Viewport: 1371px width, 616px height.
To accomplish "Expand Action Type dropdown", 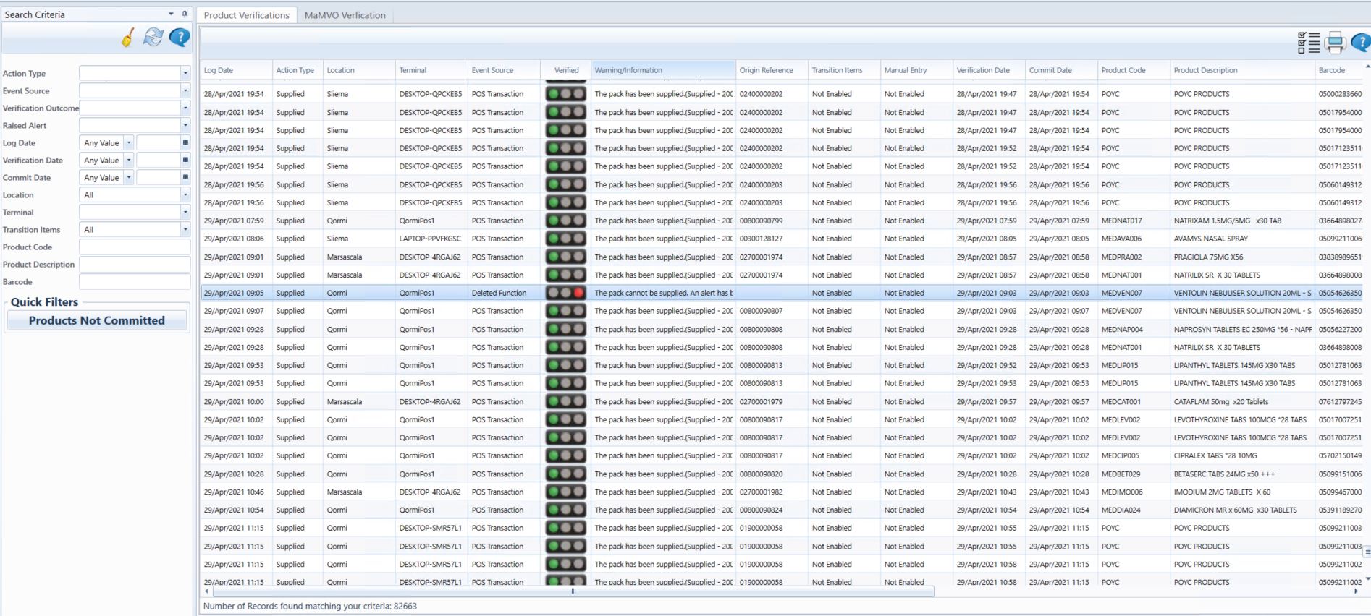I will click(x=185, y=73).
